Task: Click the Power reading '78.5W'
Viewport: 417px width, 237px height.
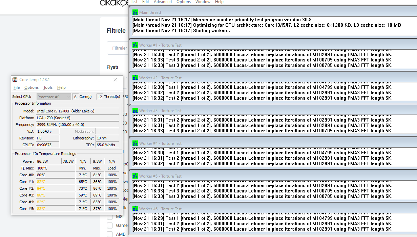Action: click(68, 161)
